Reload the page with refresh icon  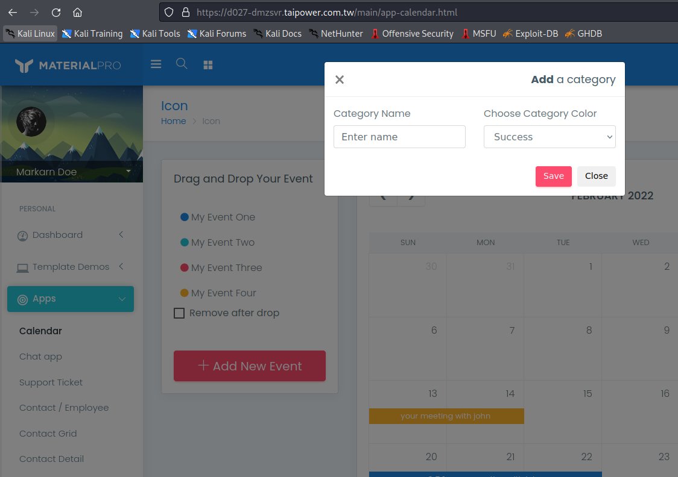click(x=55, y=13)
